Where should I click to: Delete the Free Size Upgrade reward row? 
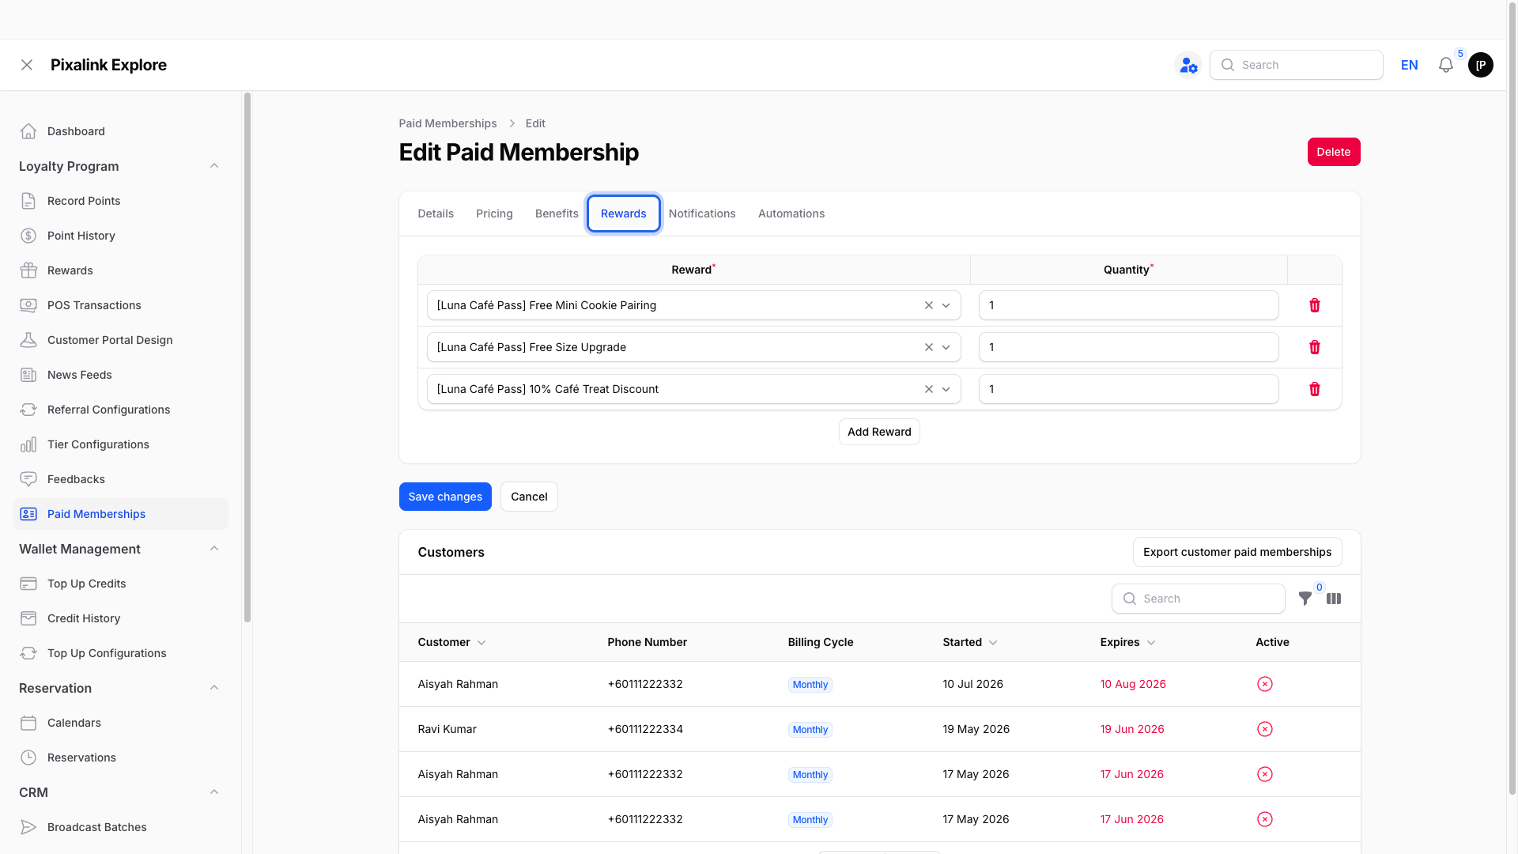tap(1315, 347)
